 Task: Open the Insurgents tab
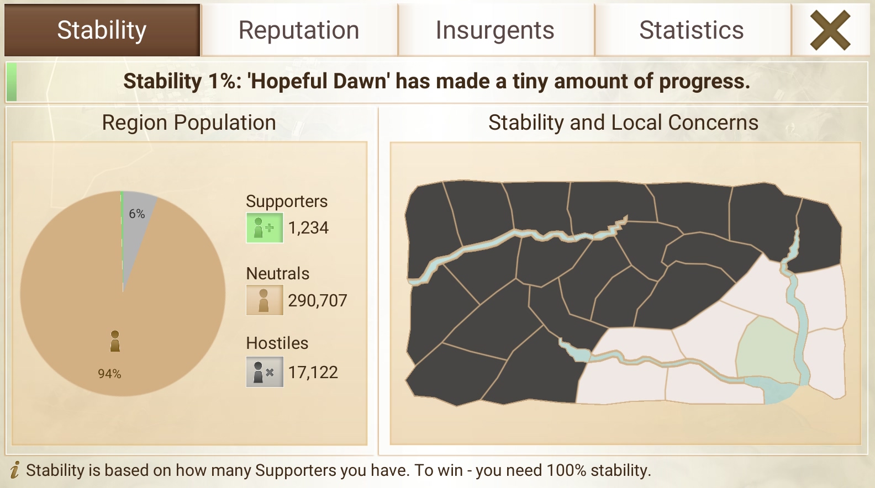coord(495,30)
